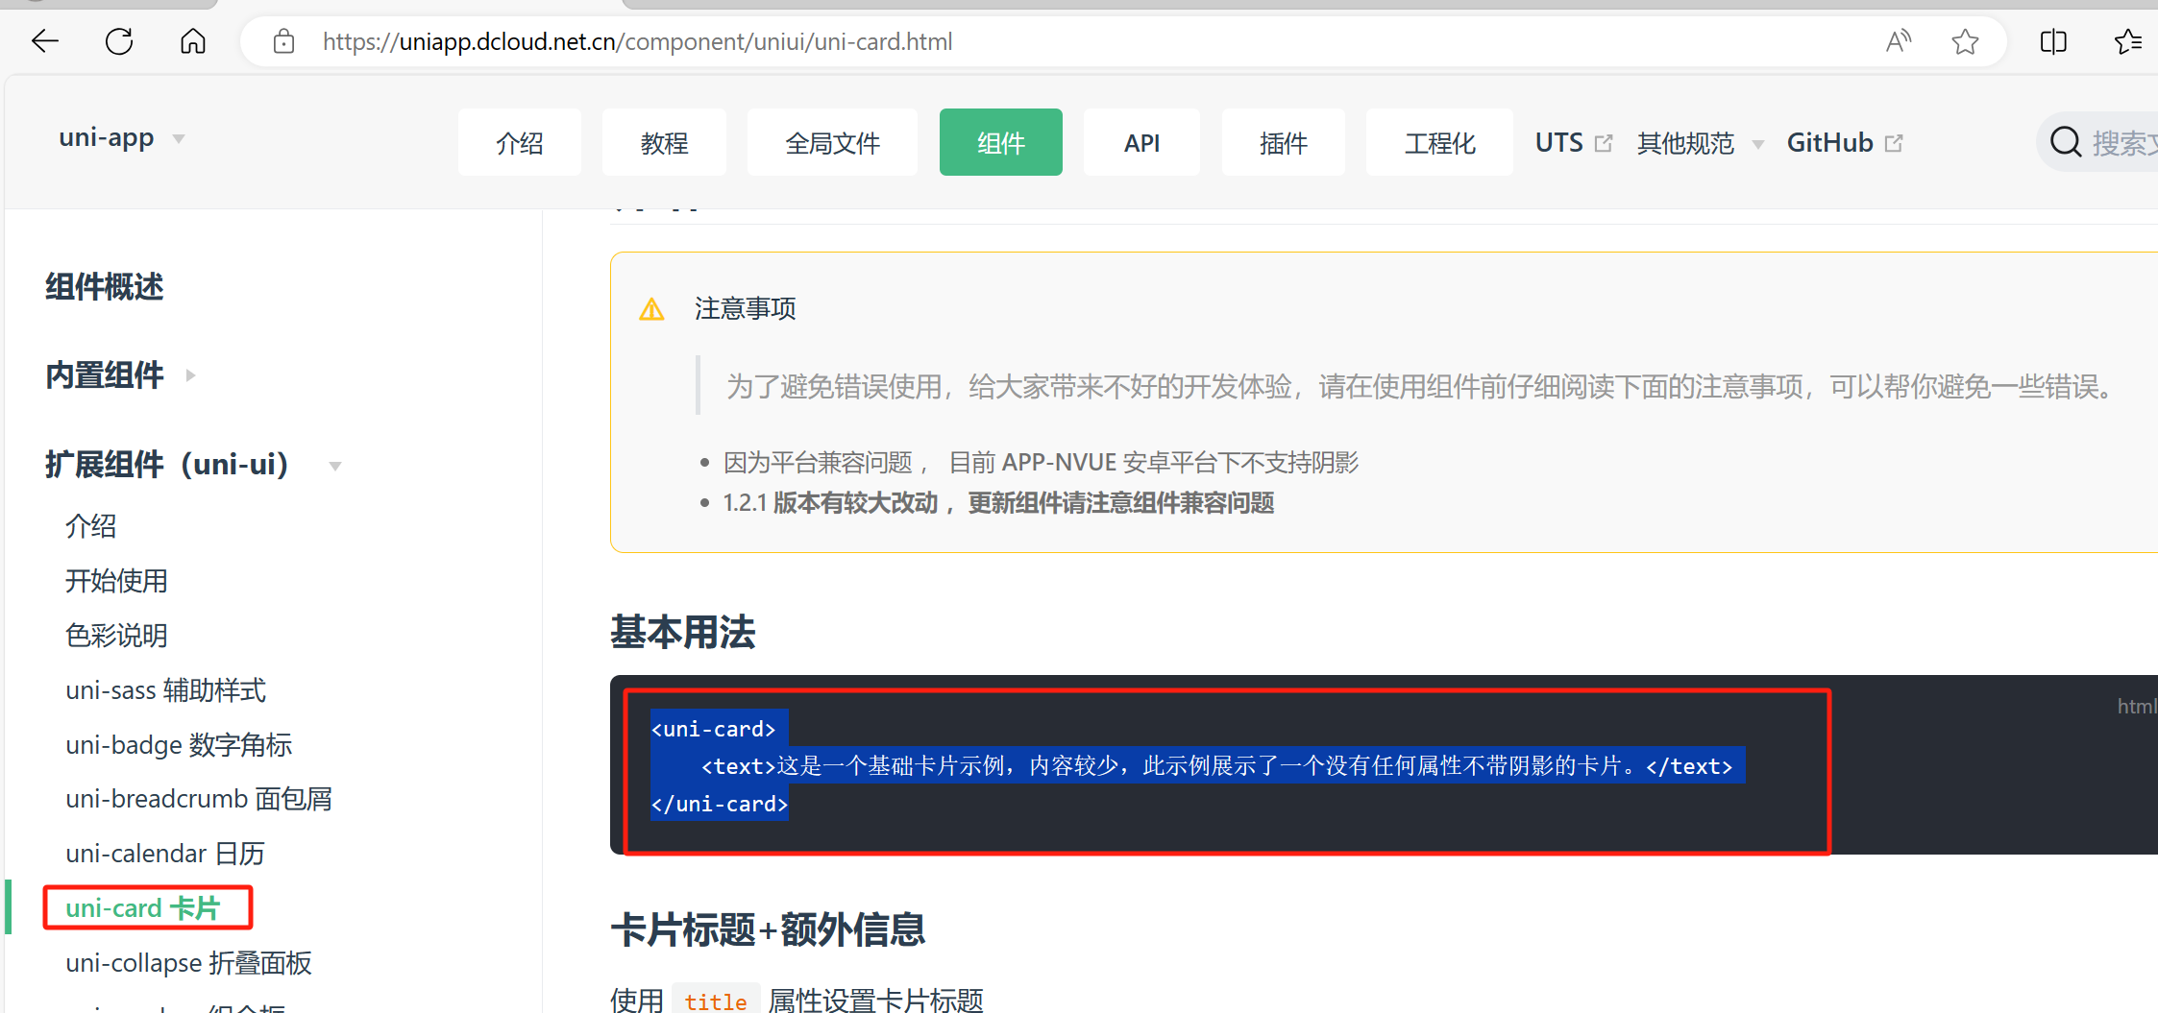Open the Favorites list icon
Image resolution: width=2158 pixels, height=1013 pixels.
2128,41
